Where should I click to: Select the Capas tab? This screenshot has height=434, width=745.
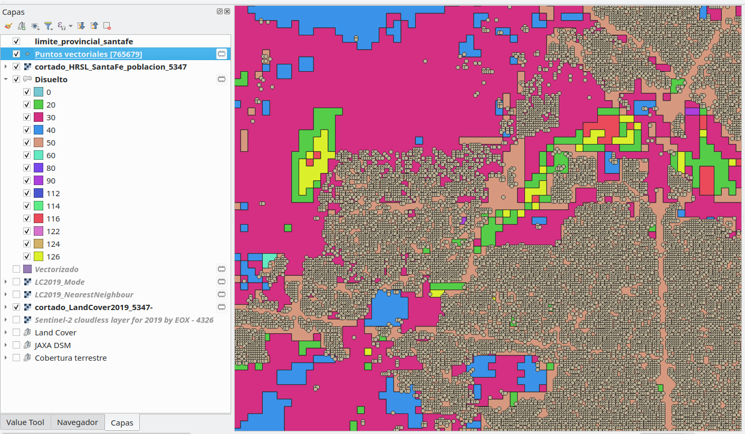(x=122, y=422)
